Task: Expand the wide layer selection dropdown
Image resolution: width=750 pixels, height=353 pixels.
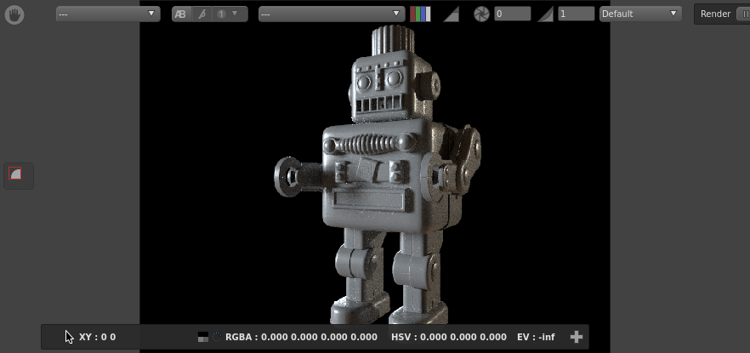Action: tap(332, 14)
